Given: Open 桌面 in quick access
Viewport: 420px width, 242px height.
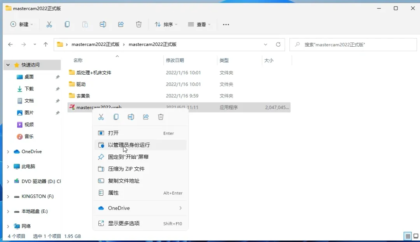Looking at the screenshot, I should (x=29, y=77).
